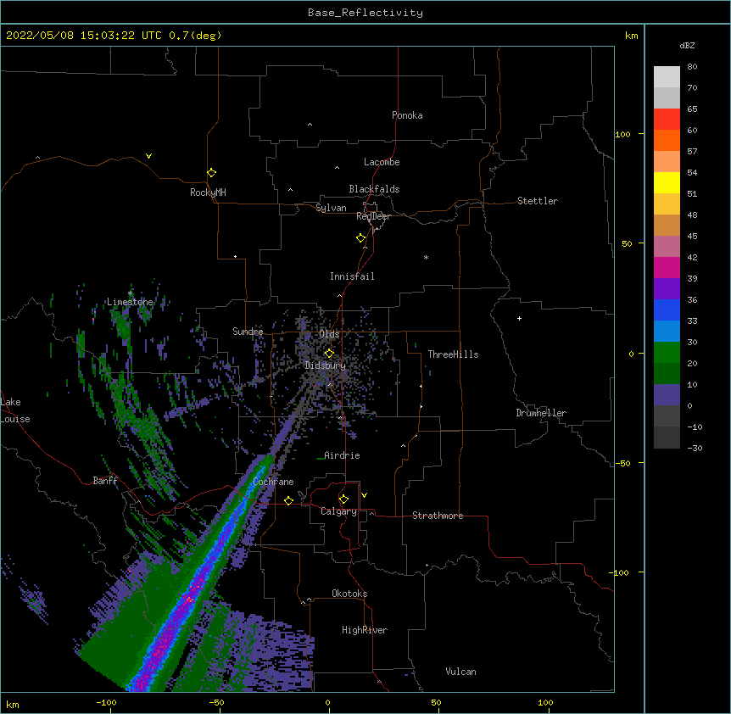This screenshot has width=731, height=714.
Task: Click the yellow diamond marker below Cochrane
Action: 288,500
